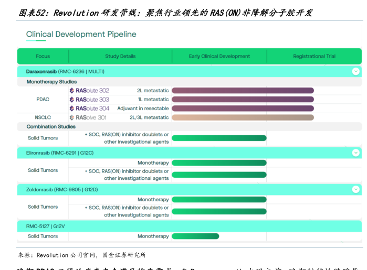This screenshot has height=270, width=367.
Task: Collapse the Elironrasib (RMC-6291) section chevron
Action: point(355,153)
